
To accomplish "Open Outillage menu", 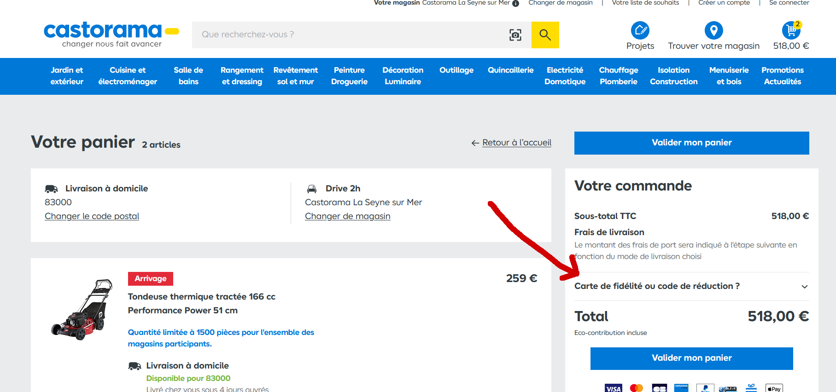I will pyautogui.click(x=456, y=70).
